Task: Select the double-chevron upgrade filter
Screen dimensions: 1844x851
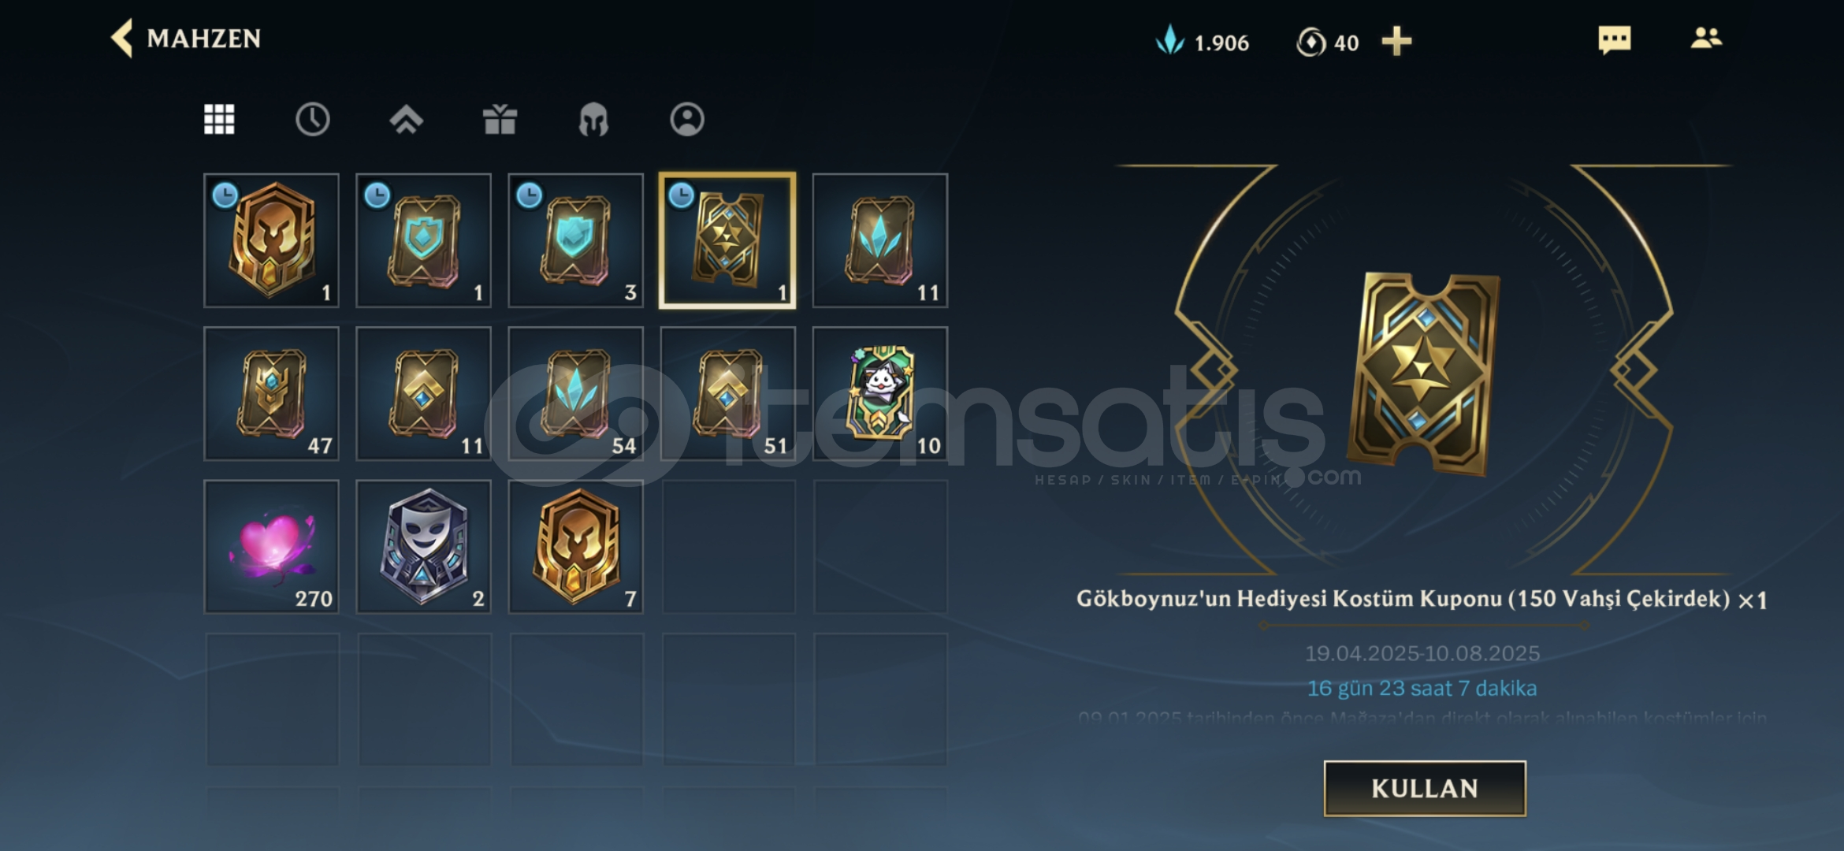Action: click(x=406, y=120)
